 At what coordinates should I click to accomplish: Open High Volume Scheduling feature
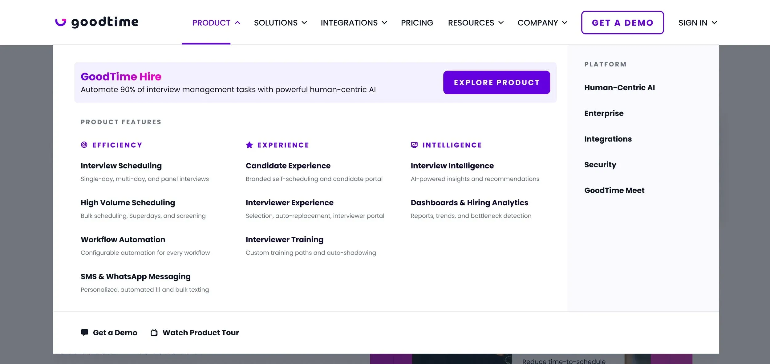[x=128, y=203]
